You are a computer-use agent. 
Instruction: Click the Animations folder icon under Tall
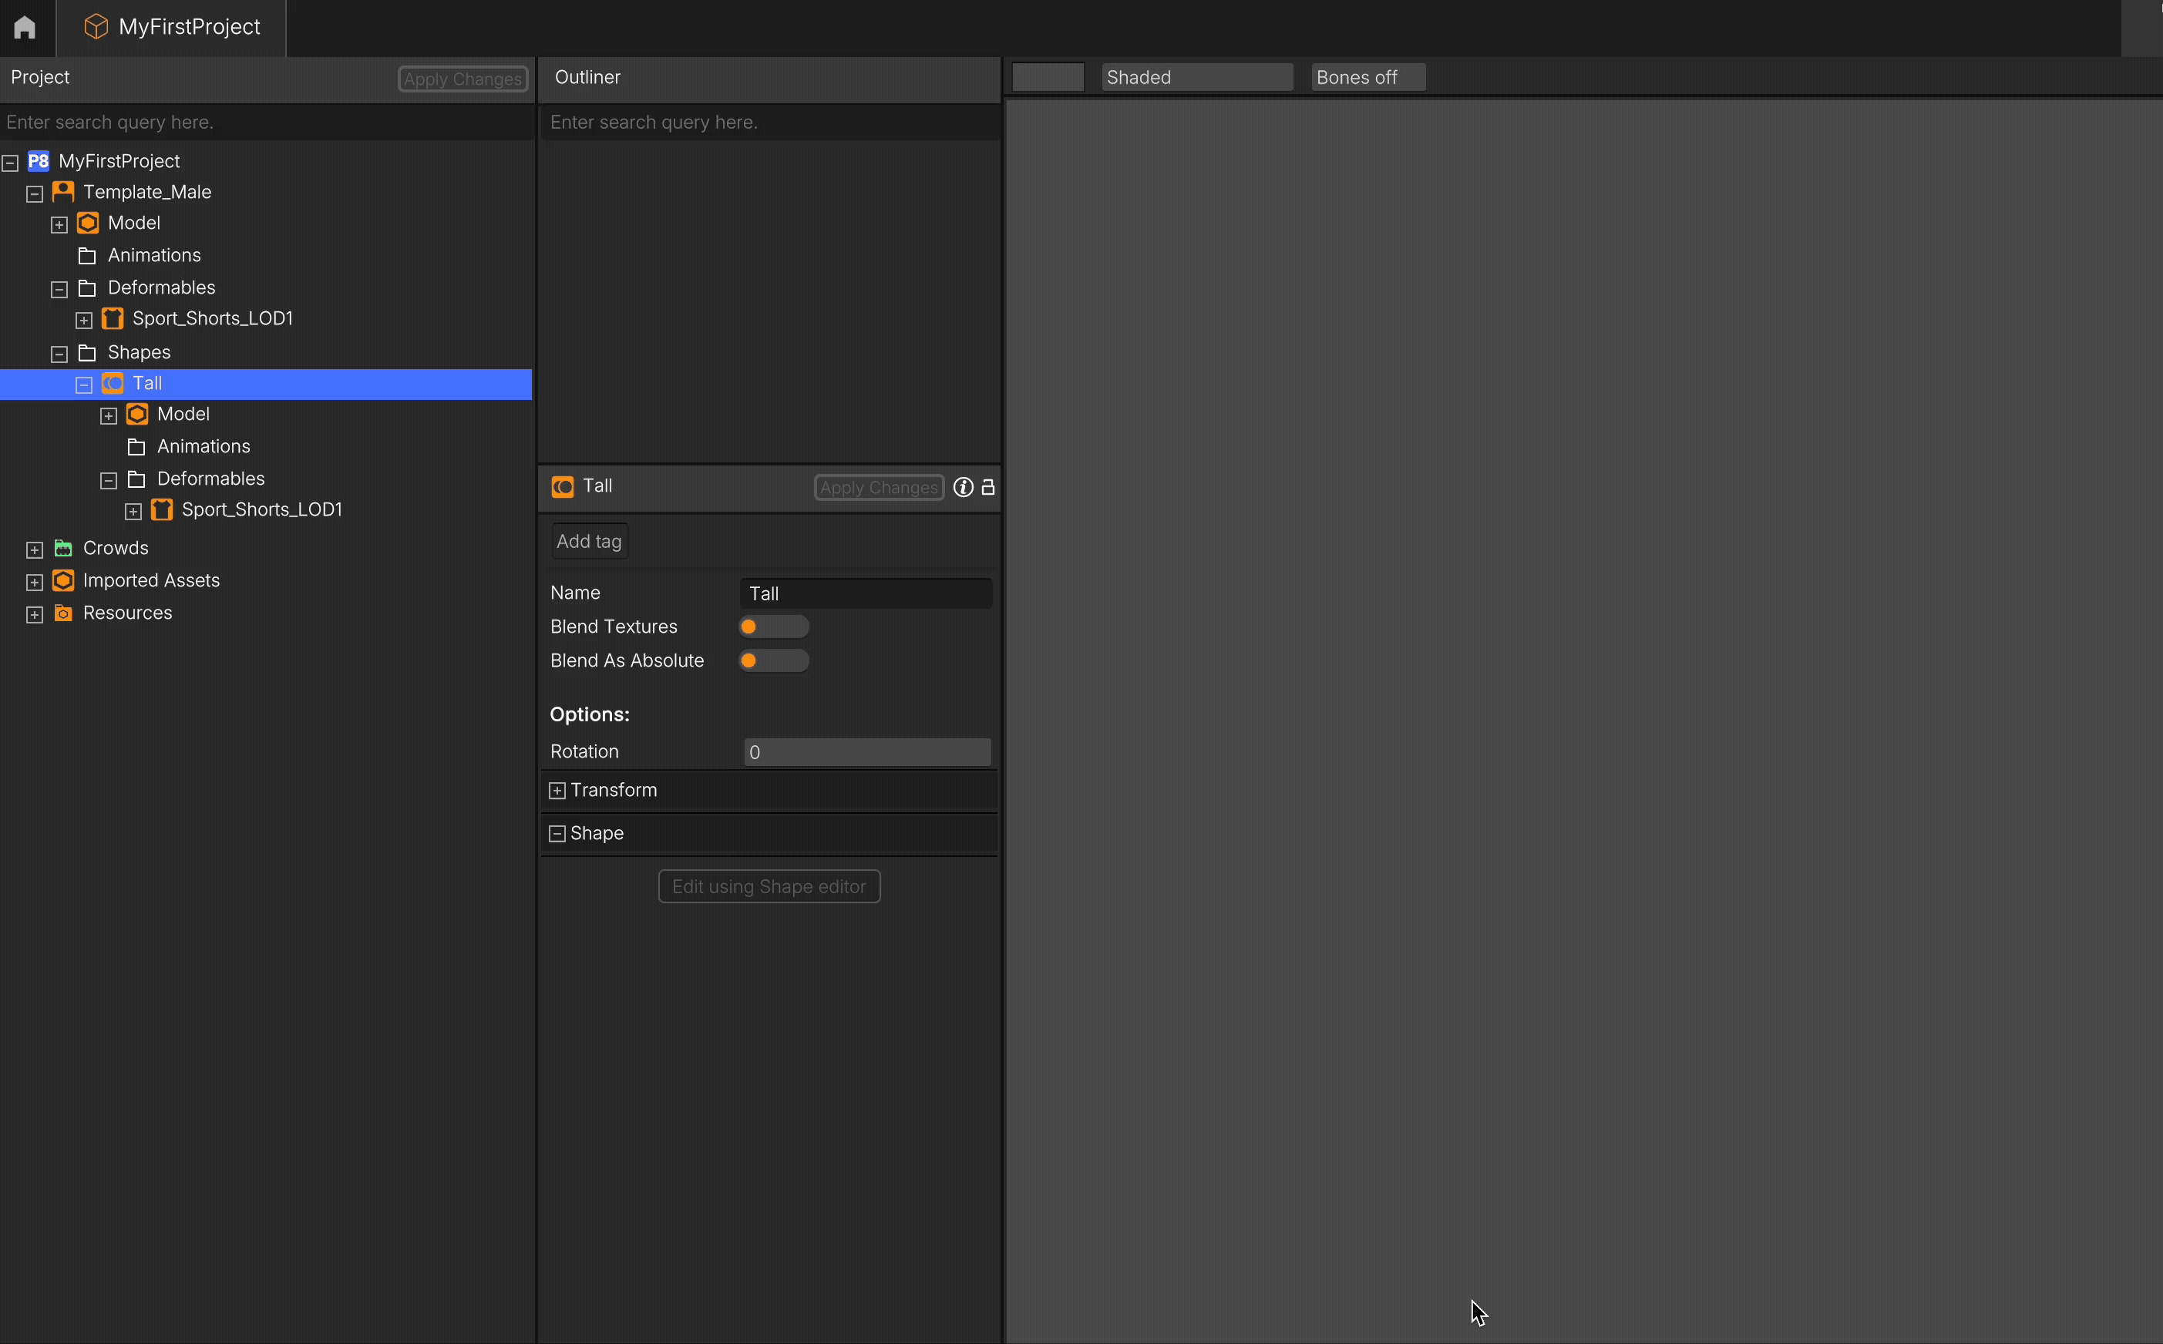[137, 447]
